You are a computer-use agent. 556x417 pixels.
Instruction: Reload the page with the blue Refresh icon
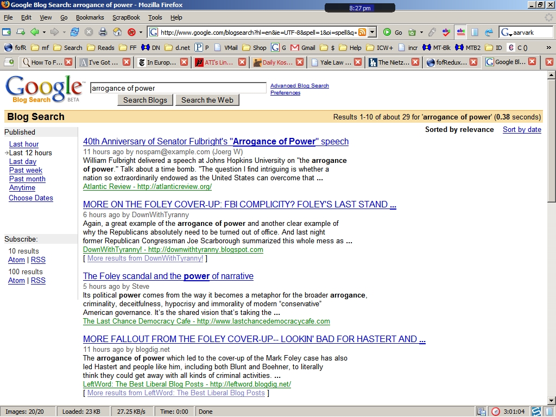74,32
